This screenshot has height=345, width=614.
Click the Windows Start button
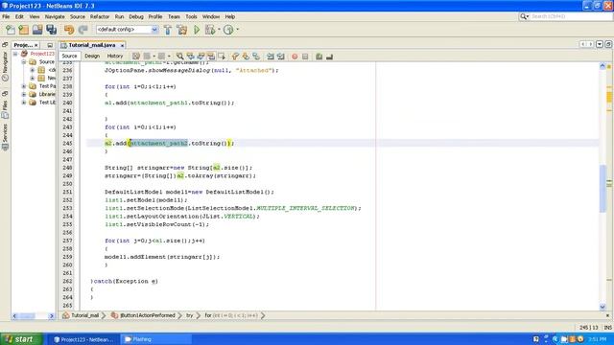(21, 339)
